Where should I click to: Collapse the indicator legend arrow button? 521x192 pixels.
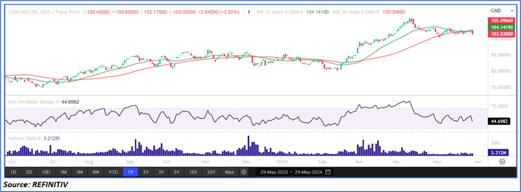249,12
